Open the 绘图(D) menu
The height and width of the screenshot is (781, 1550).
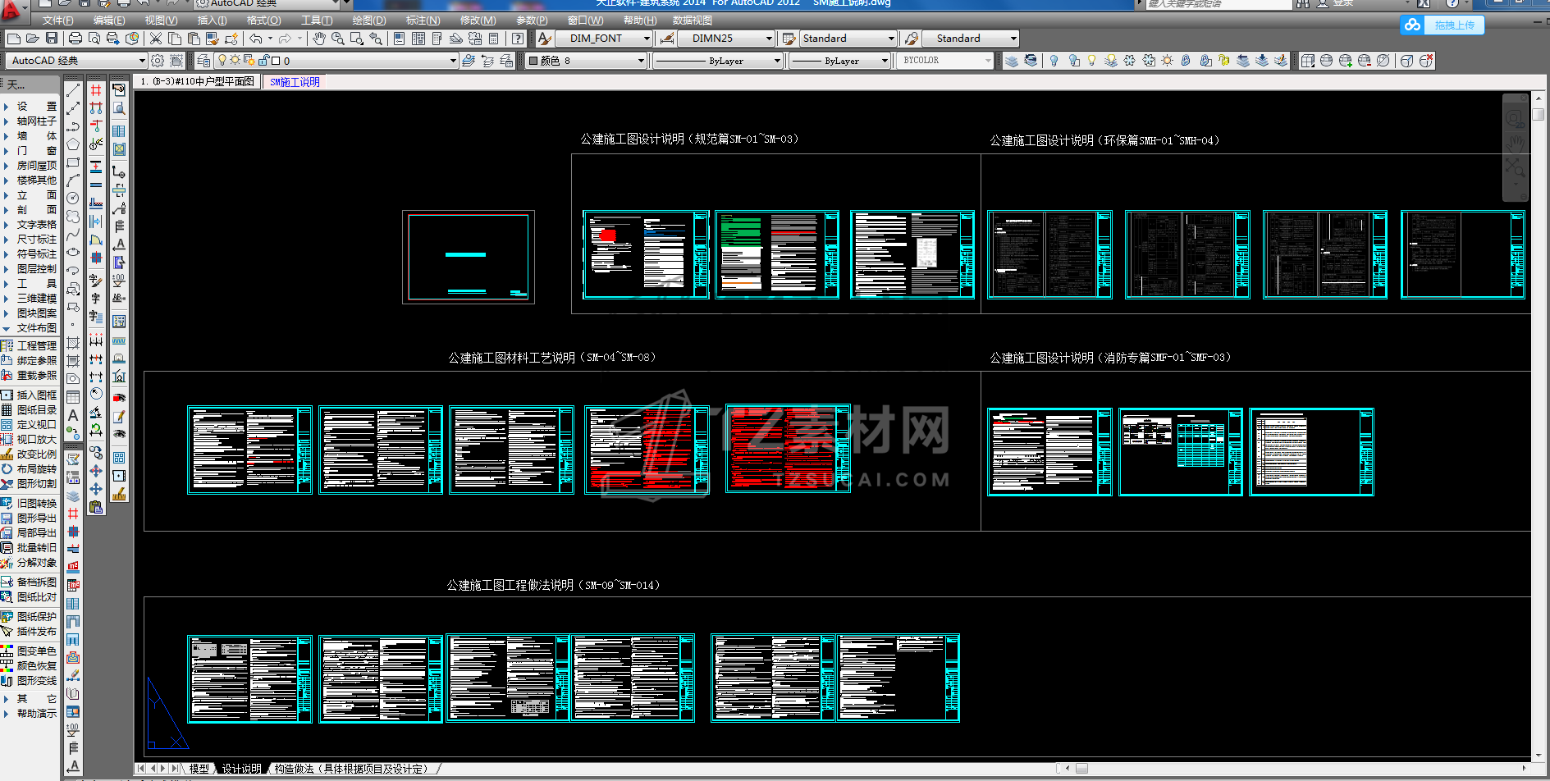(368, 21)
